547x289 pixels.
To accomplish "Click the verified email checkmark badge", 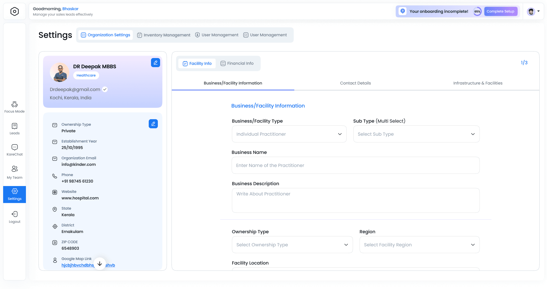I will click(x=105, y=89).
